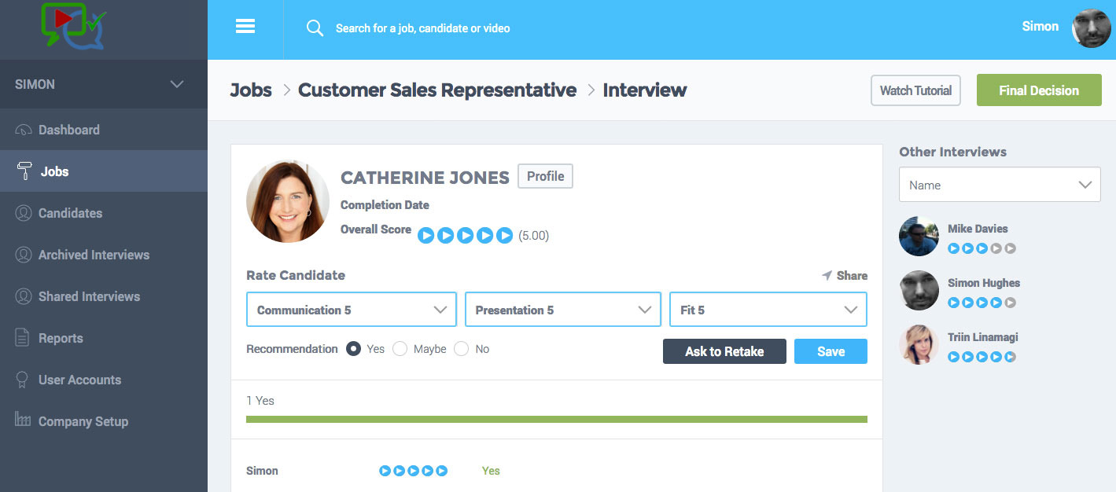Open the Dashboard from the sidebar
This screenshot has width=1116, height=492.
tap(68, 130)
